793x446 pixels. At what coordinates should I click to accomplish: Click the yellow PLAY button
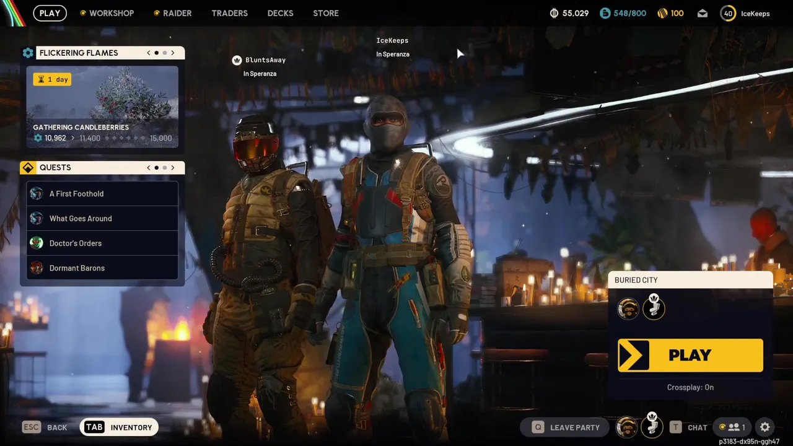[x=690, y=355]
